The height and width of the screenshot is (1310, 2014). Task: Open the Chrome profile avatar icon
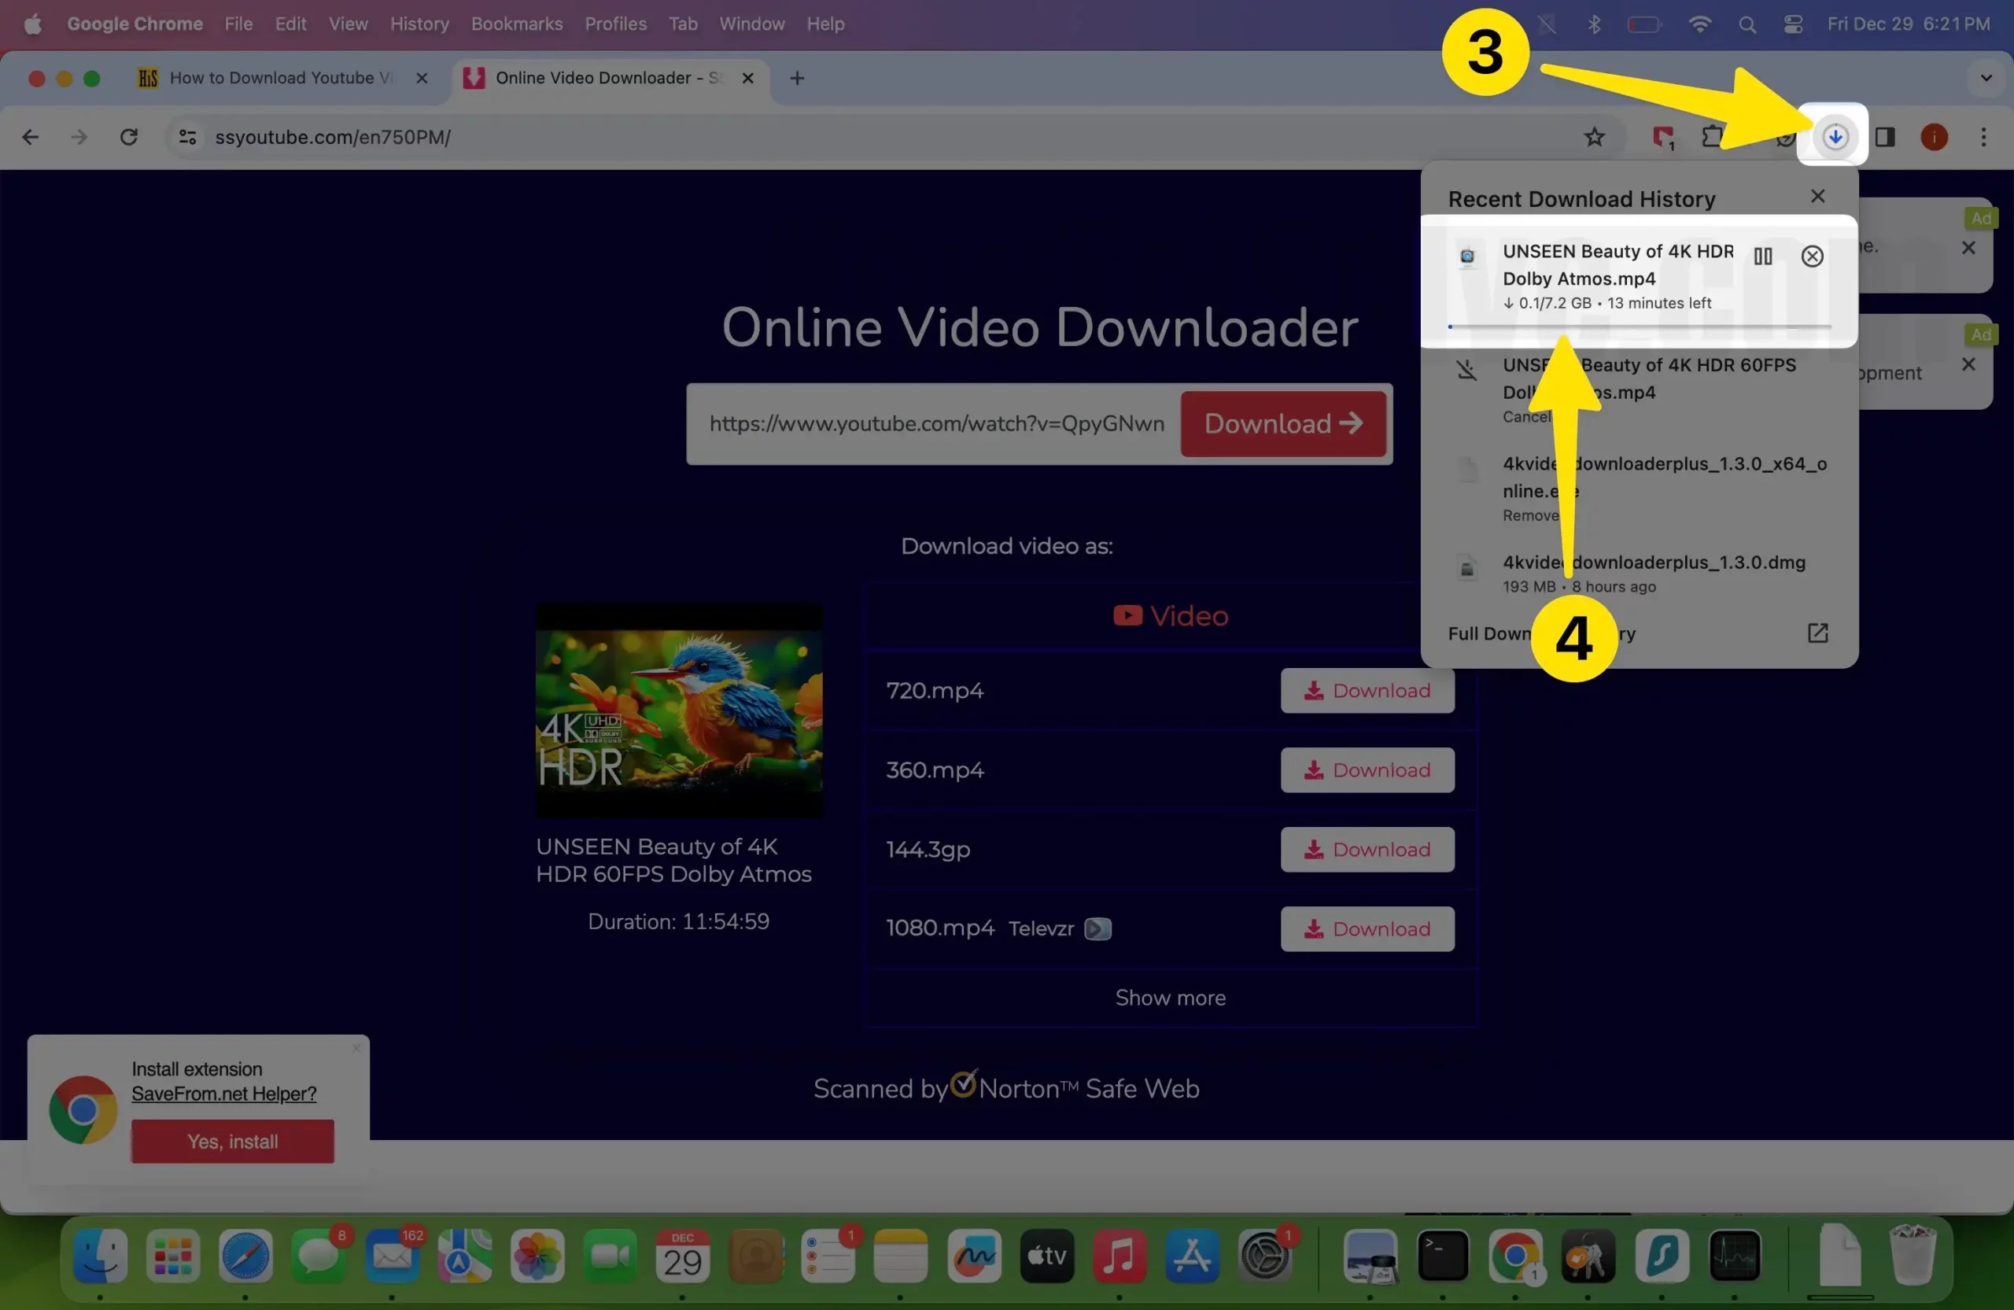click(x=1934, y=136)
